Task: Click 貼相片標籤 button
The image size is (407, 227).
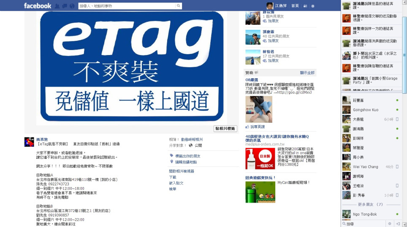Action: 225,129
